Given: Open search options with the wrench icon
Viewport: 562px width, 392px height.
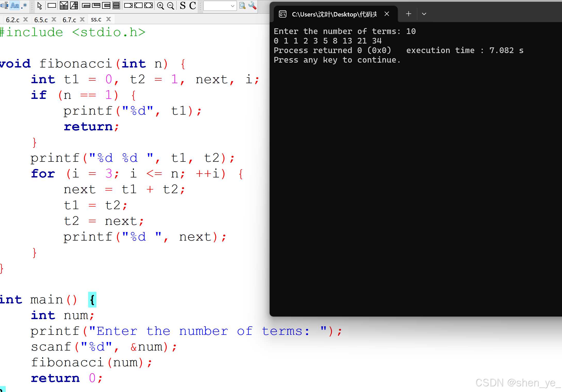Looking at the screenshot, I should pyautogui.click(x=252, y=5).
